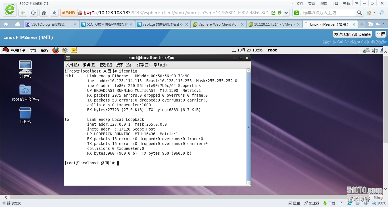Reload the page with the refresh icon

tap(33, 13)
